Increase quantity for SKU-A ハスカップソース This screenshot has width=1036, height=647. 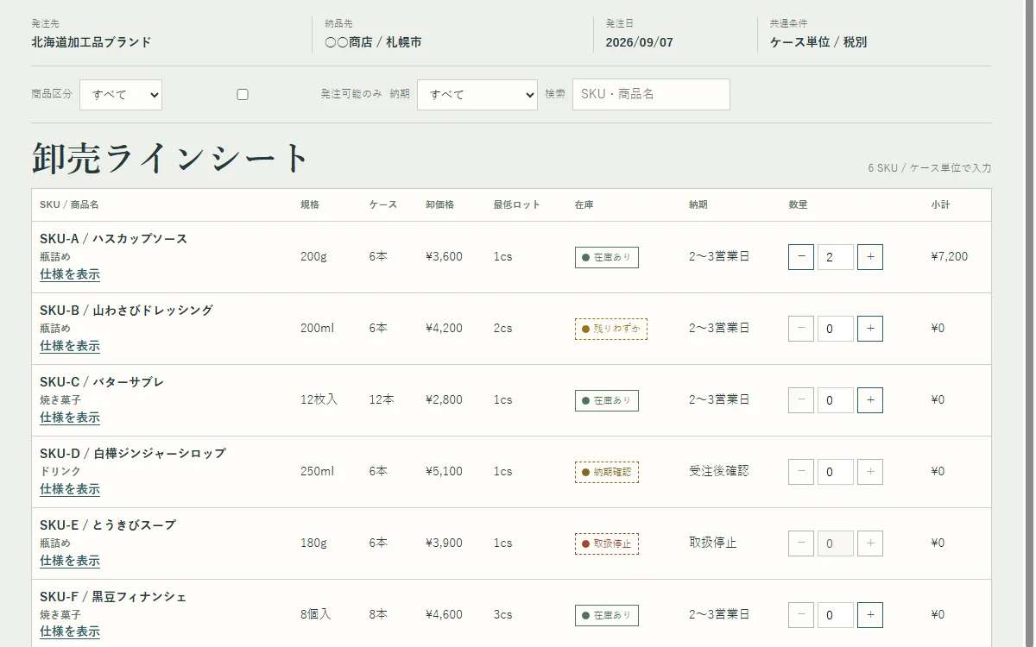(870, 257)
